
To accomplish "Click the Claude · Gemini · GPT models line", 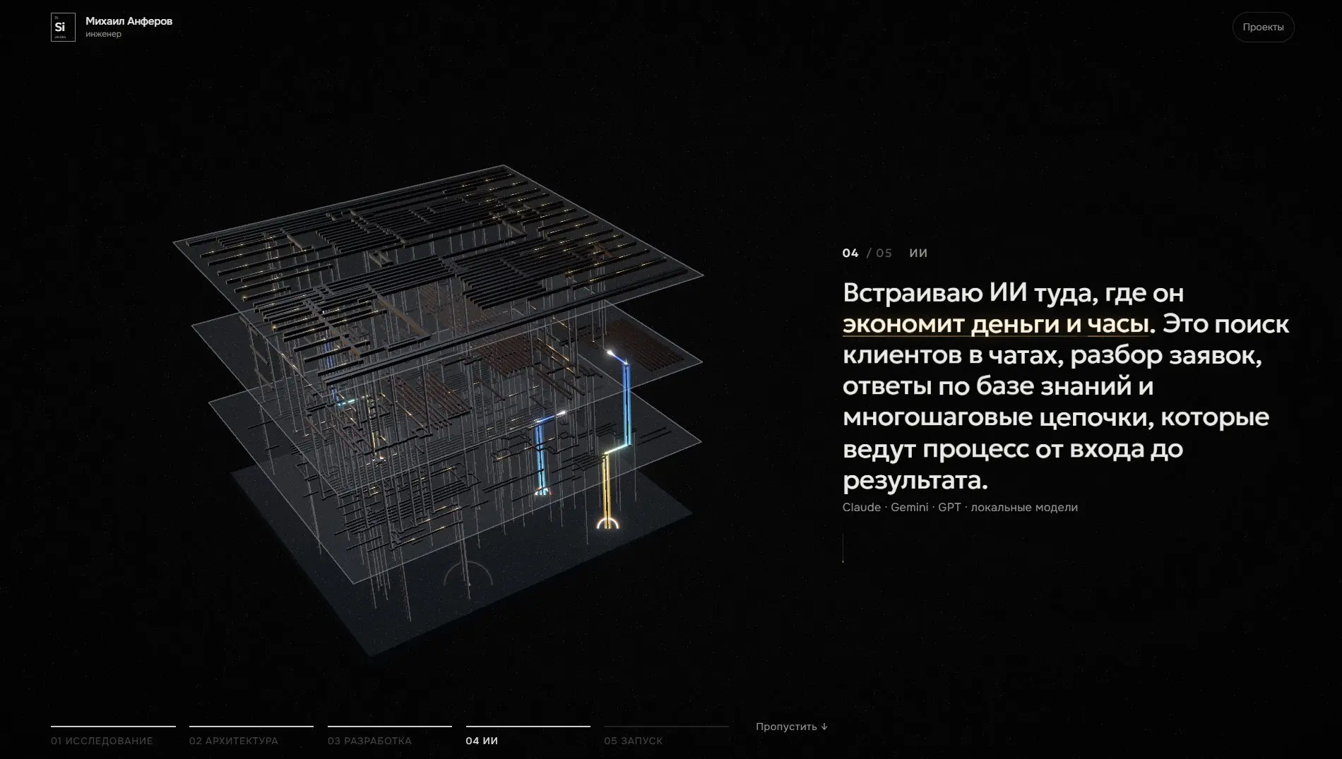I will [x=960, y=507].
